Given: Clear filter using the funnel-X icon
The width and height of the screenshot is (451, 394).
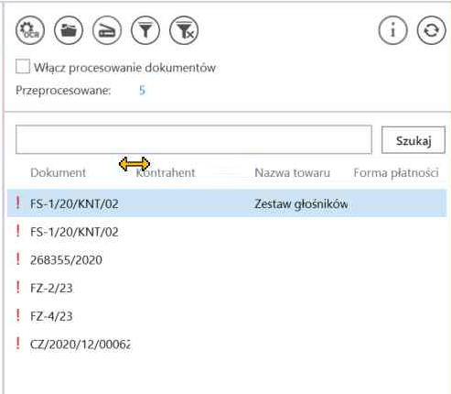Looking at the screenshot, I should (184, 30).
